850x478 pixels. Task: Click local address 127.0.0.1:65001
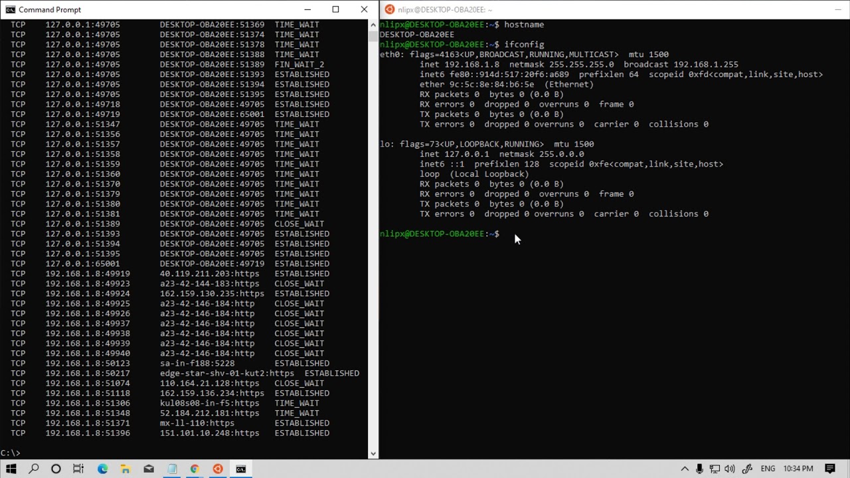click(82, 264)
